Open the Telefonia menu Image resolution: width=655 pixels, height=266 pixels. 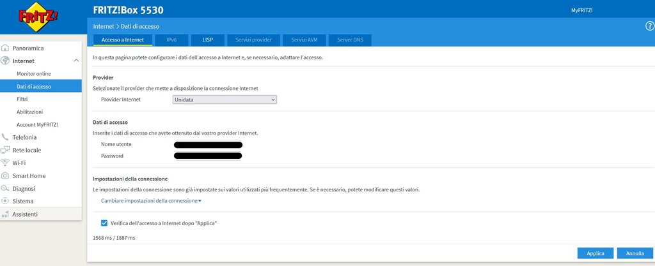tap(24, 137)
